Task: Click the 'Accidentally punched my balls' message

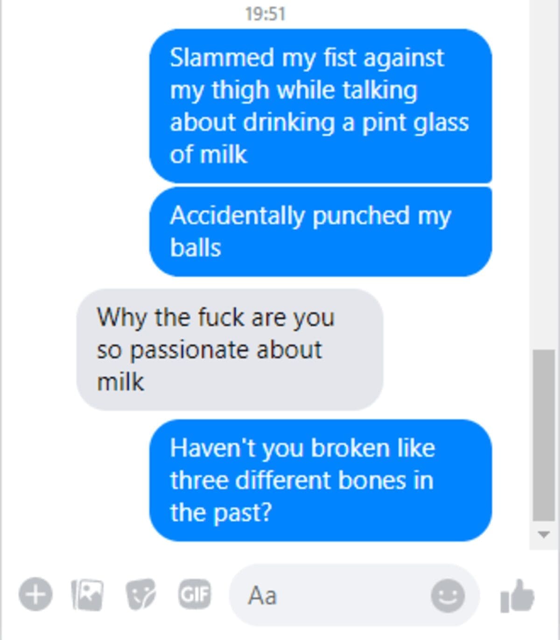Action: point(320,232)
